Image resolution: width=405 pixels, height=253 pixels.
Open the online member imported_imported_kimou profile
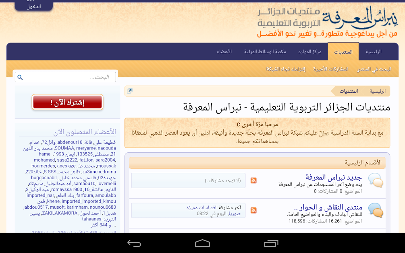(x=89, y=201)
